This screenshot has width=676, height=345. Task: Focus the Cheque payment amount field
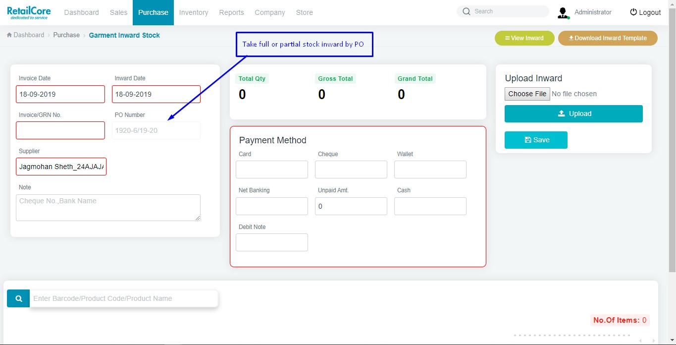pos(351,170)
